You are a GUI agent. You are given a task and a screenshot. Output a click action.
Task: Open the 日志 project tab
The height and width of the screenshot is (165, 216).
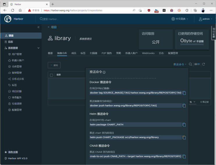coord(161,53)
